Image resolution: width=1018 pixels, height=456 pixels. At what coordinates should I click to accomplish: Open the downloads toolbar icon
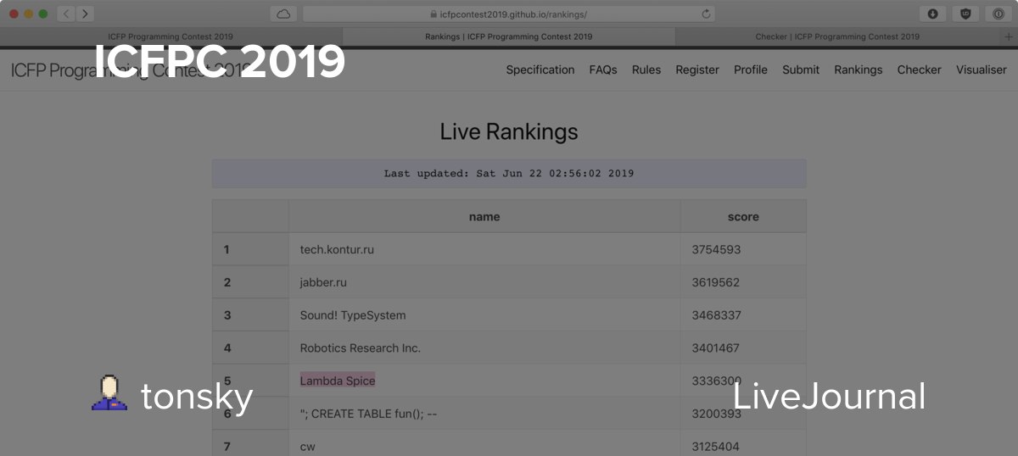[x=932, y=14]
